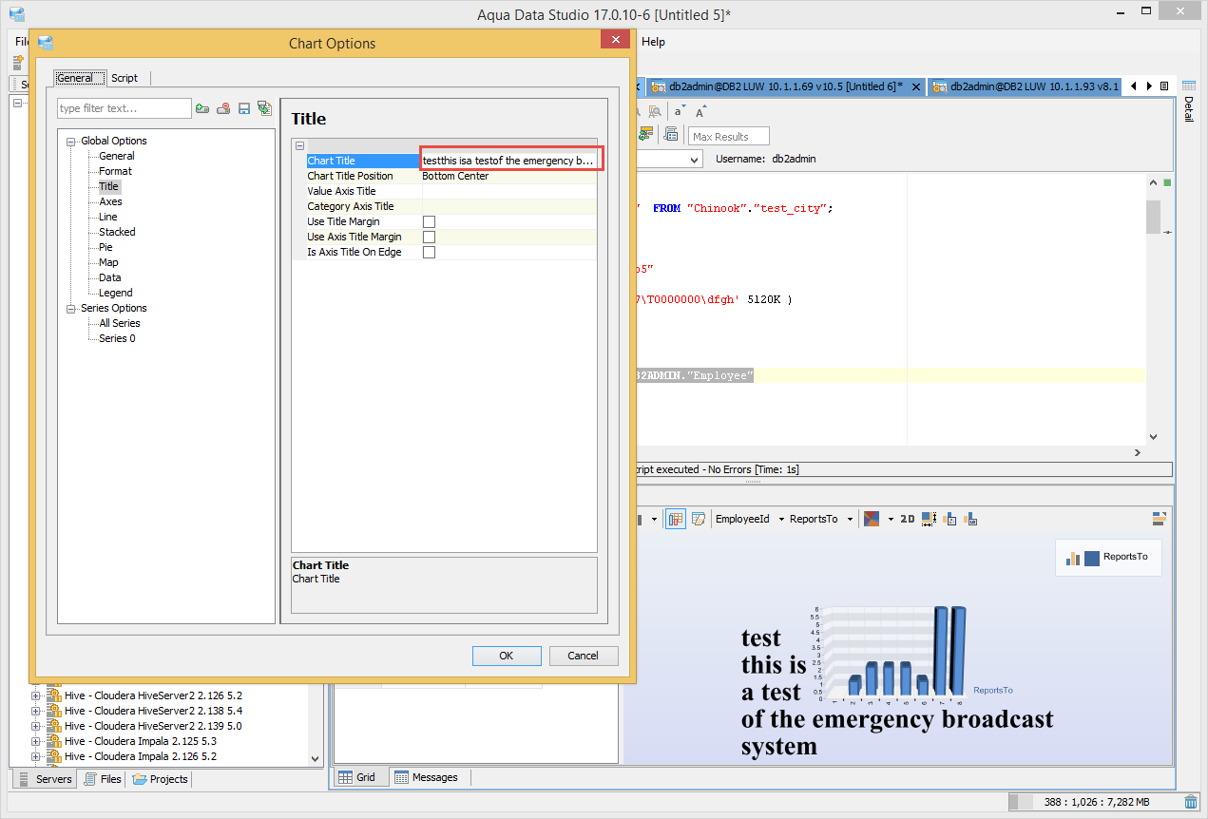The image size is (1208, 819).
Task: Open the Servers tab at bottom left
Action: pyautogui.click(x=45, y=779)
